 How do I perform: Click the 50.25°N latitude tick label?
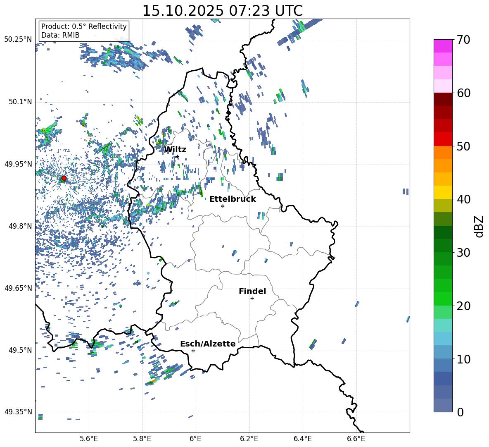click(x=18, y=40)
